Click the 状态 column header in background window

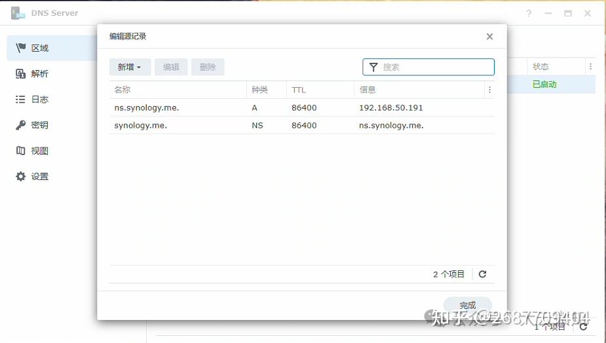(x=556, y=66)
